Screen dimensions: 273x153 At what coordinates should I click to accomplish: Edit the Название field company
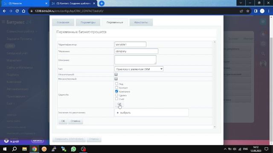tap(136, 51)
